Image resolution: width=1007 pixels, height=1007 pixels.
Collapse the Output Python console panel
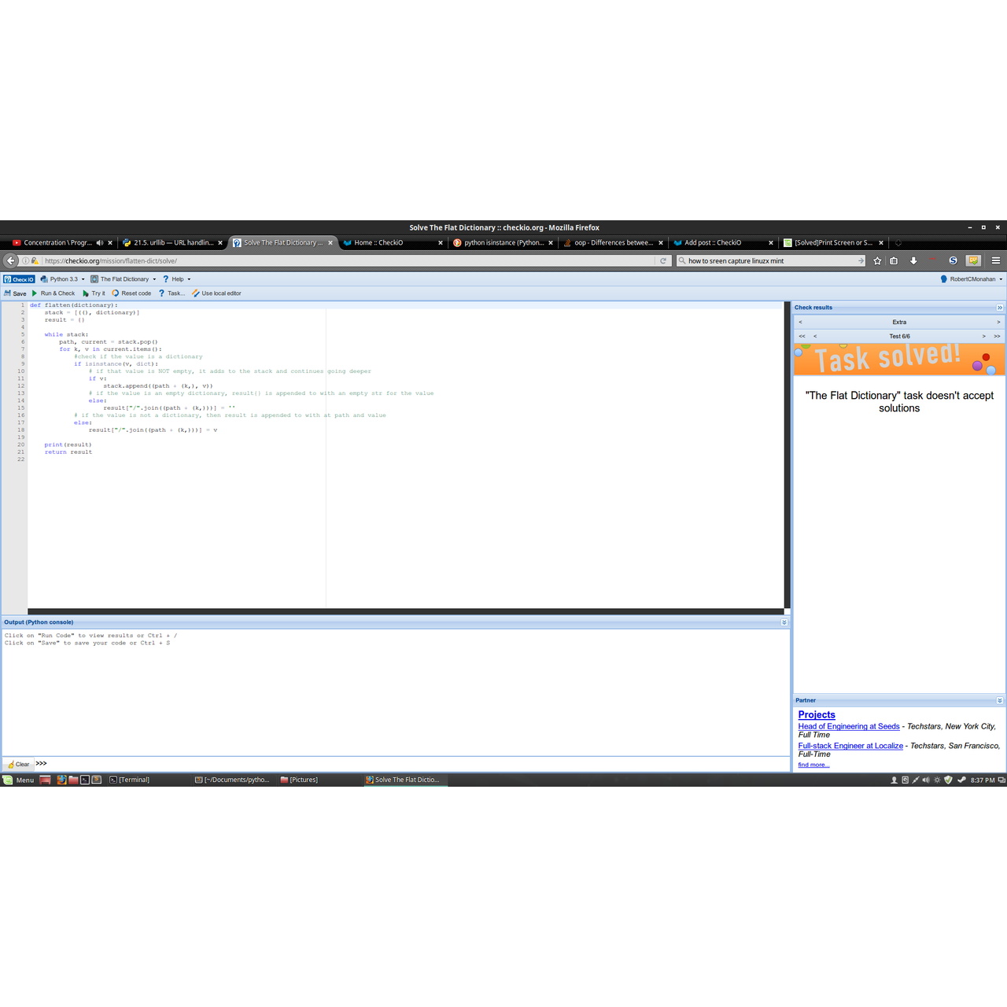pyautogui.click(x=784, y=622)
